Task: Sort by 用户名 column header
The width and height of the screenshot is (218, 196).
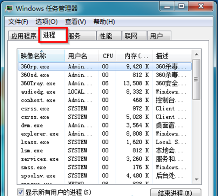Action: coord(82,56)
